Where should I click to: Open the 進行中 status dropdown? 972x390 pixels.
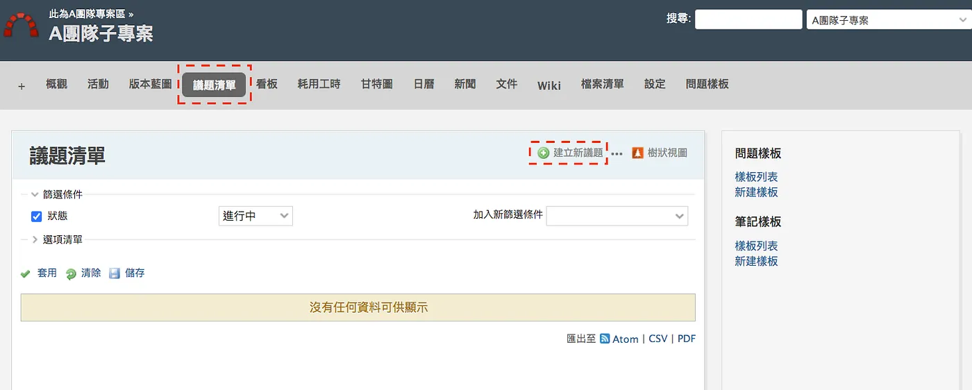(x=255, y=216)
